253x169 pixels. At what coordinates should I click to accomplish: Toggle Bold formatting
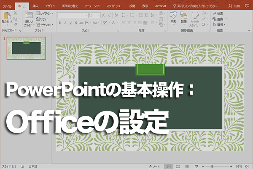[60, 23]
